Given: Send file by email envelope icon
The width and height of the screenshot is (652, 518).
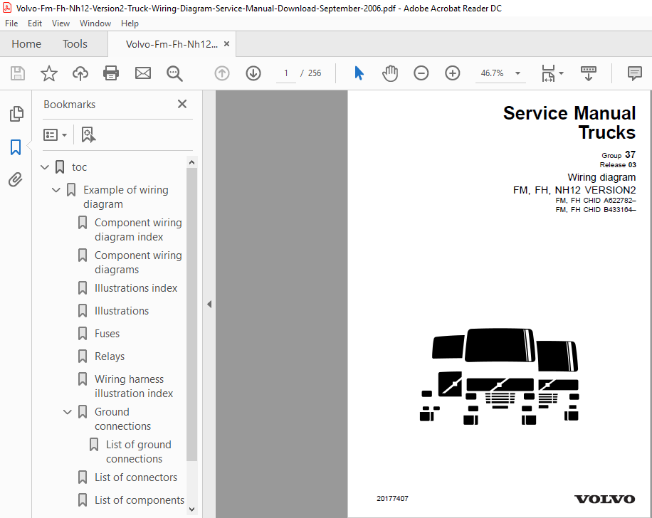Looking at the screenshot, I should (142, 73).
